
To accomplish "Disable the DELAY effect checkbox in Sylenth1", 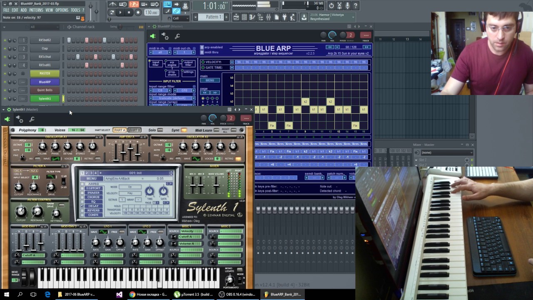I will [82, 206].
